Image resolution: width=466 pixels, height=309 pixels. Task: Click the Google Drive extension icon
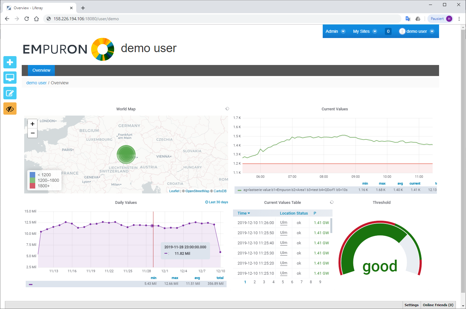[418, 19]
